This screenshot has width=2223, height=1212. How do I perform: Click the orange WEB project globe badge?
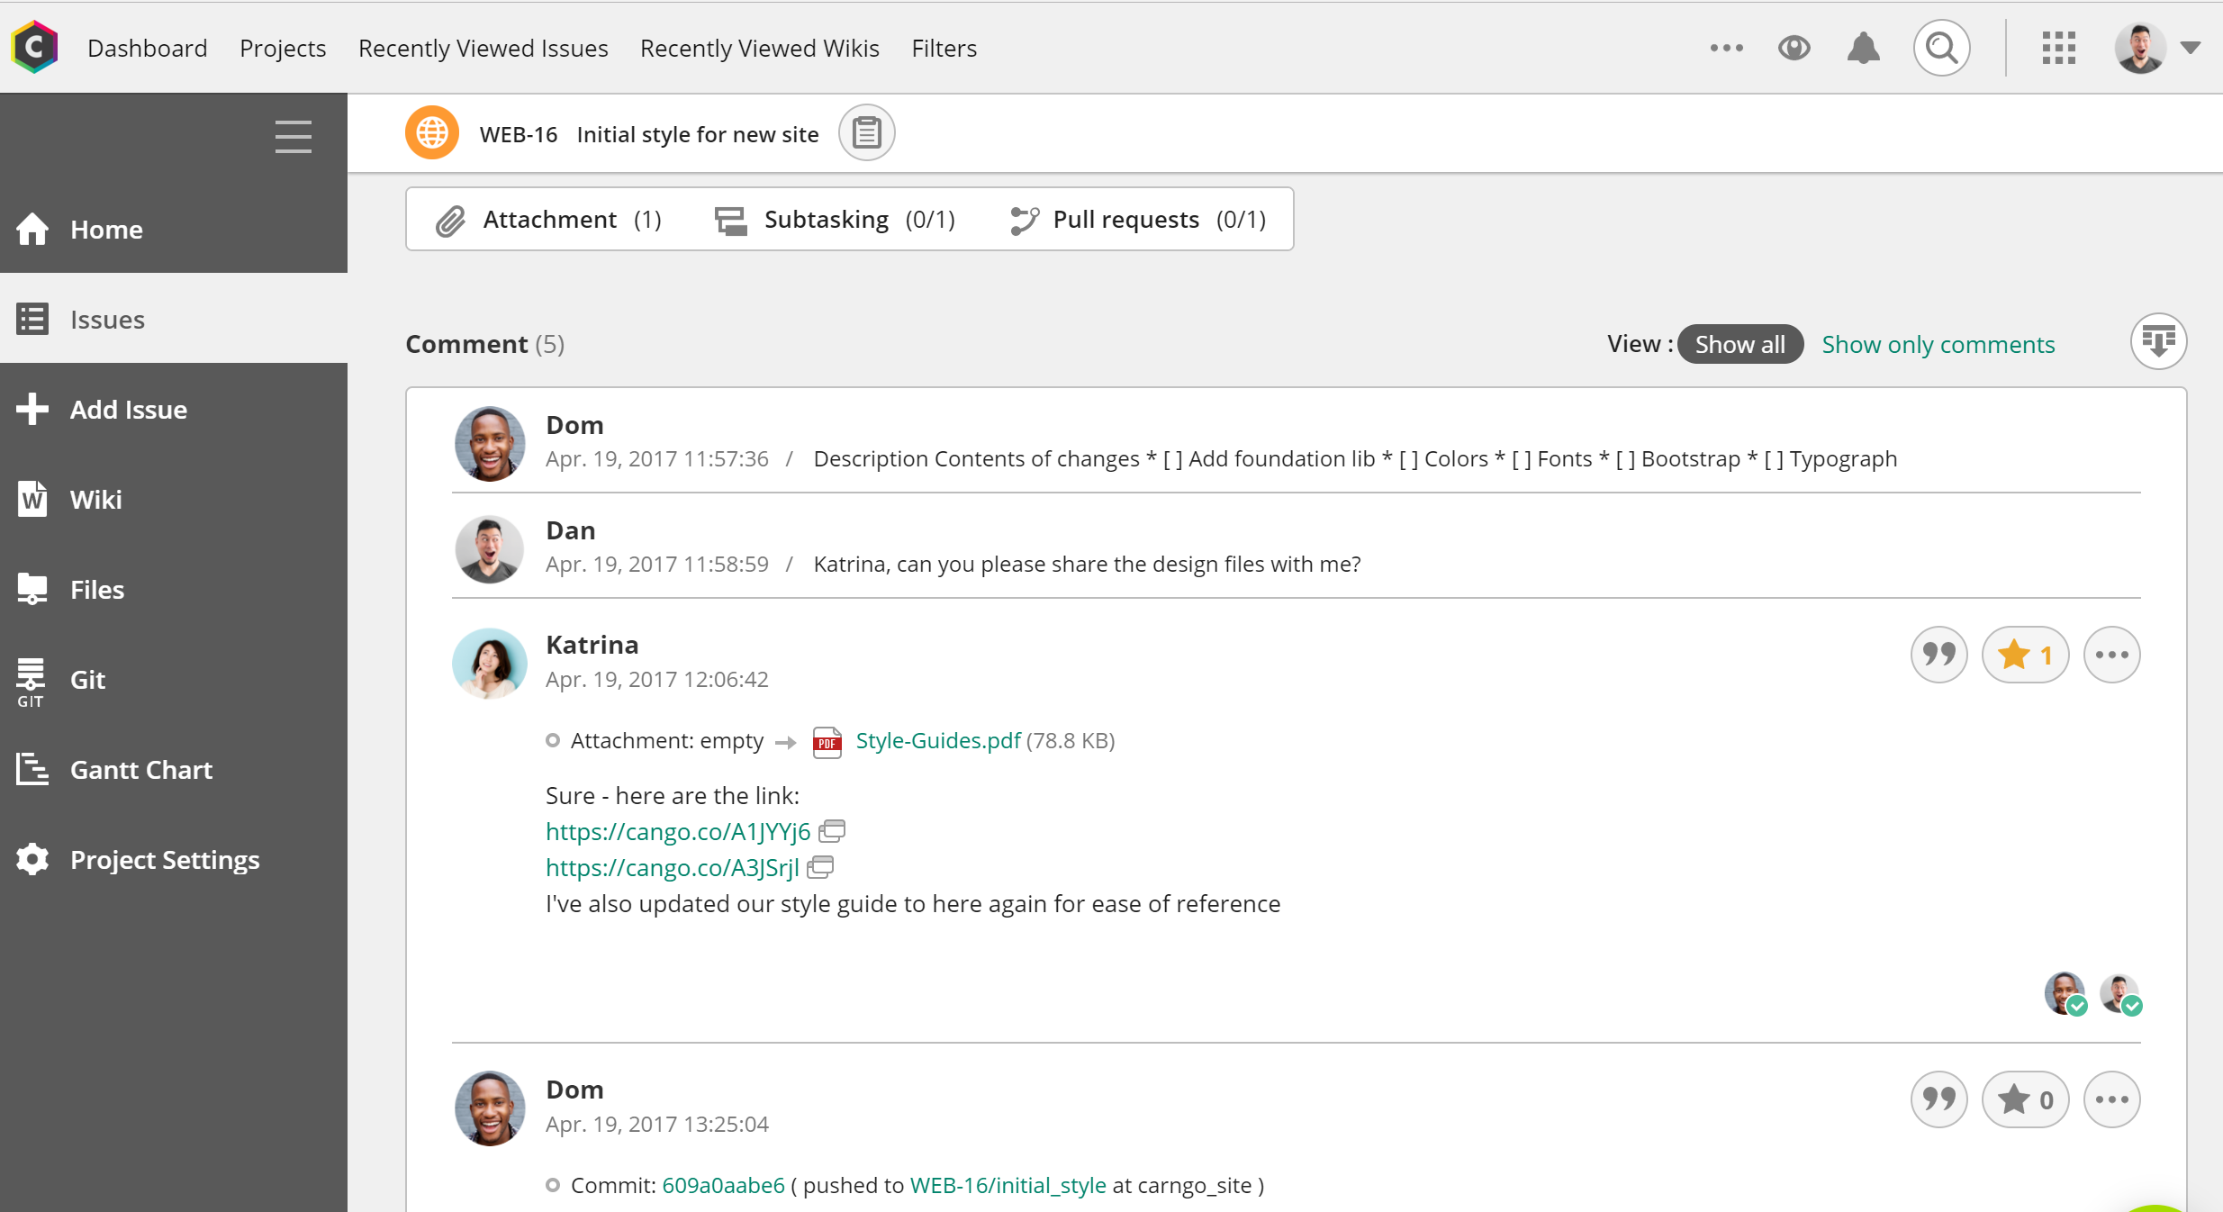pyautogui.click(x=432, y=133)
